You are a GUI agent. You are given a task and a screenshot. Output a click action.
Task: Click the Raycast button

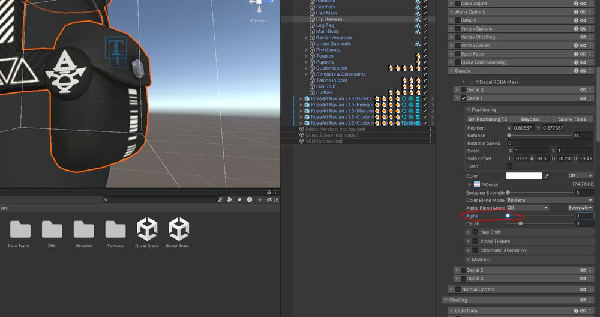pyautogui.click(x=530, y=119)
